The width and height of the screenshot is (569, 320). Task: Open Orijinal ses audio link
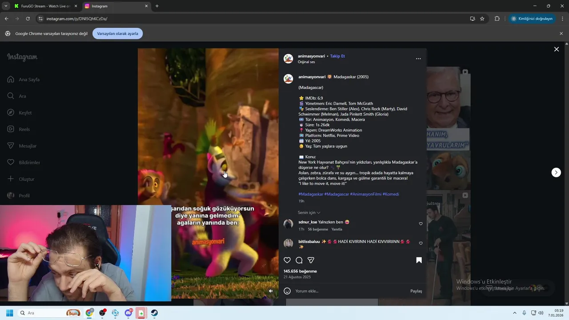pos(306,62)
